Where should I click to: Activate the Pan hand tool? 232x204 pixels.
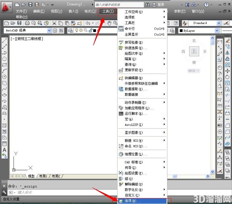pos(109,23)
